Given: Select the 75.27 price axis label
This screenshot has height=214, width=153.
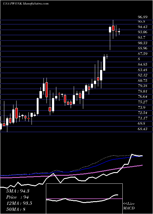Looking at the screenshot, I should 143,102.
